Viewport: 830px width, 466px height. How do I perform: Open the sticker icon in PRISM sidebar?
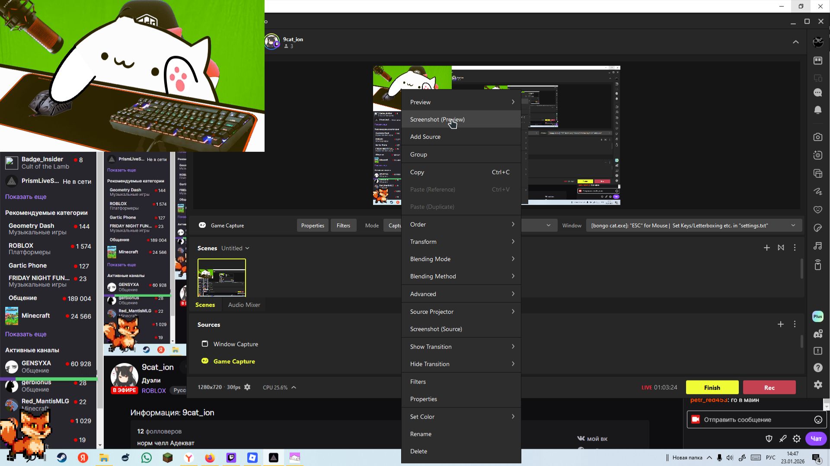pos(817,228)
